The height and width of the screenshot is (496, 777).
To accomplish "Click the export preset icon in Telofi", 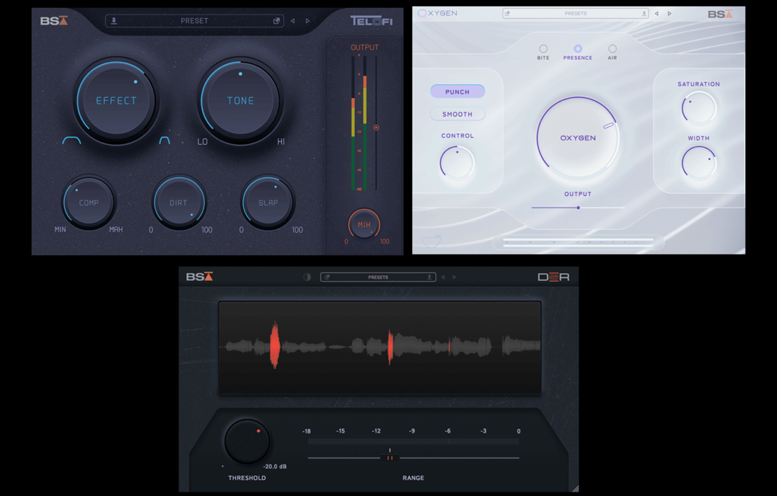I will coord(276,21).
